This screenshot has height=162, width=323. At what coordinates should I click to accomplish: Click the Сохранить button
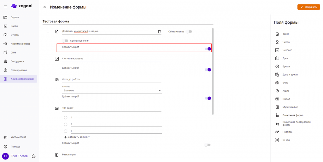pyautogui.click(x=308, y=7)
